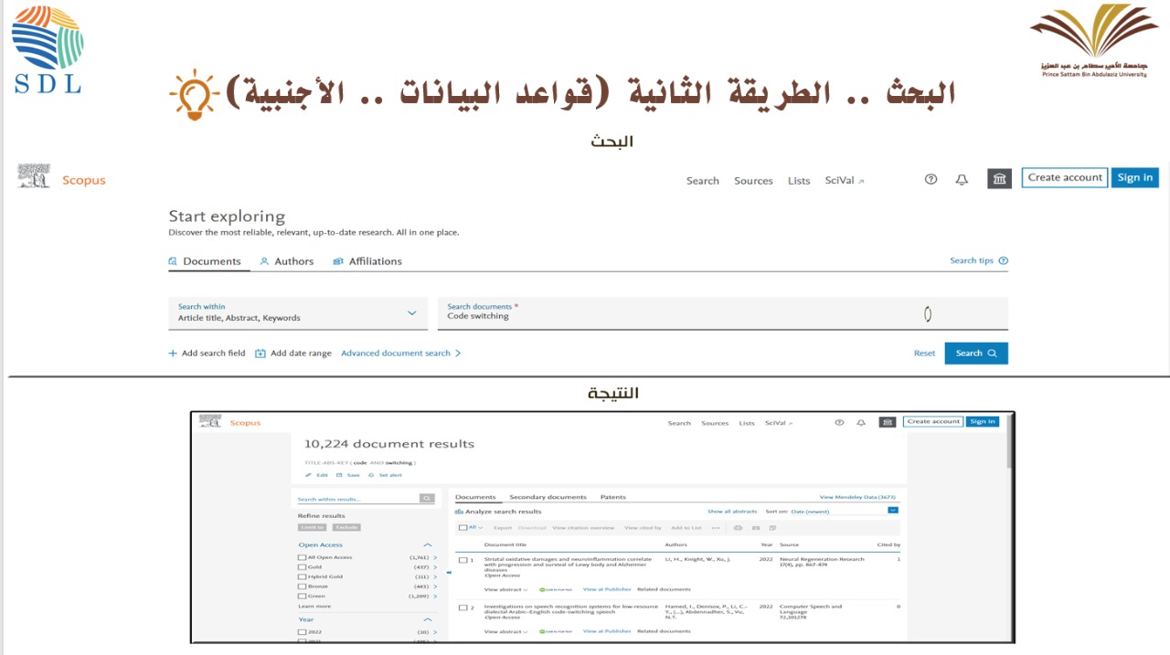Switch to the Affiliations search tab

pyautogui.click(x=367, y=261)
